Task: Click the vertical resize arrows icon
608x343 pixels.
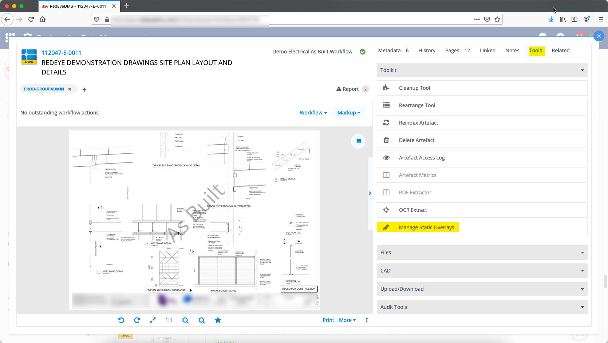Action: (367, 320)
